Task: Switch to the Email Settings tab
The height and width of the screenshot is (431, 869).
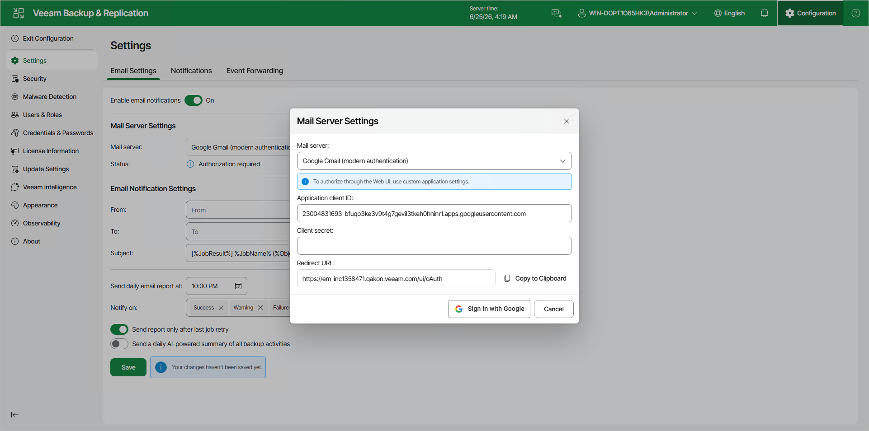Action: coord(133,70)
